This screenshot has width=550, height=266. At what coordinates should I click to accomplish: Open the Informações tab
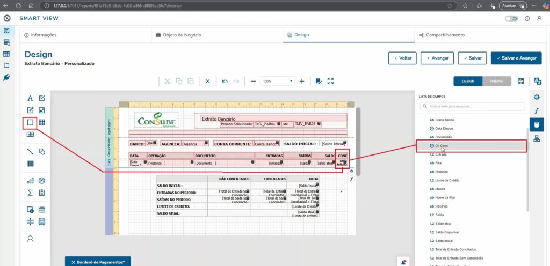tap(85, 35)
